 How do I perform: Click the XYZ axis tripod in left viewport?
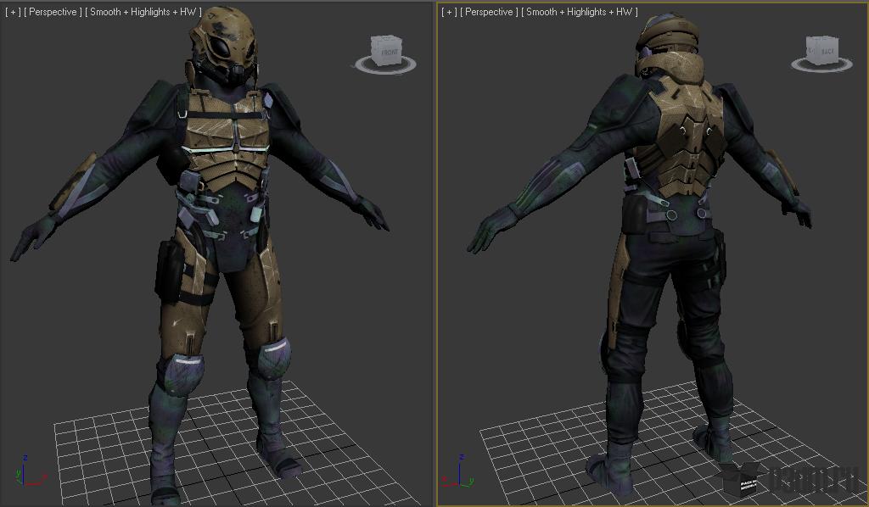tap(30, 473)
